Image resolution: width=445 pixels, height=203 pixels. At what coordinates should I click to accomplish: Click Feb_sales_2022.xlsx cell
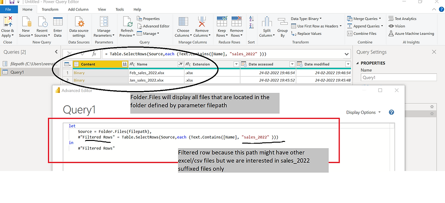156,73
